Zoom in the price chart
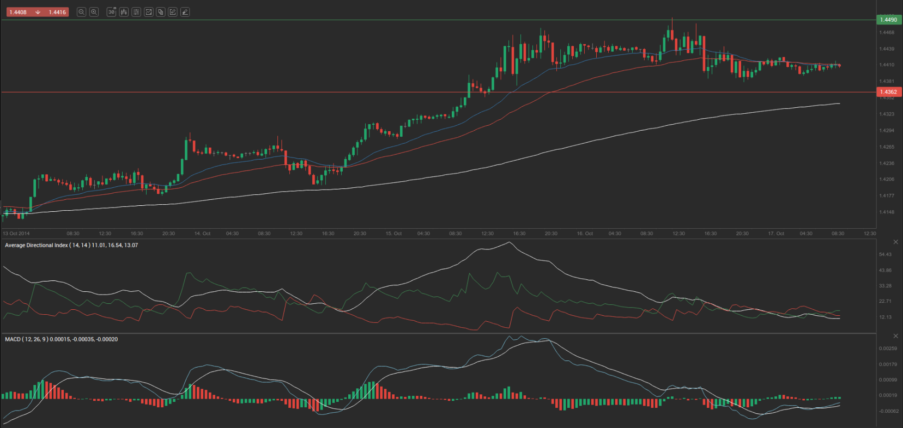This screenshot has width=903, height=428. pyautogui.click(x=94, y=12)
